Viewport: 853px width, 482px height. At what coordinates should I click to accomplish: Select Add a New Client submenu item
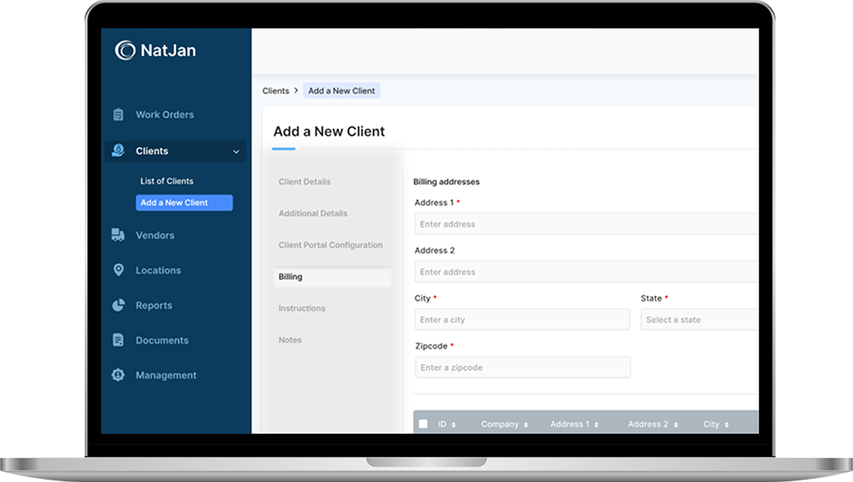pyautogui.click(x=184, y=202)
